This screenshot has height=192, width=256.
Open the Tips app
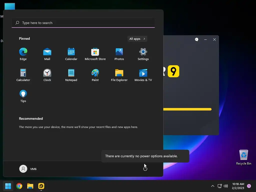[x=23, y=96]
